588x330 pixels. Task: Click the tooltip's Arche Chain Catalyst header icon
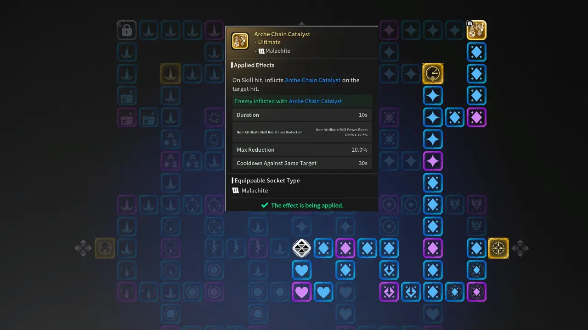pos(240,41)
